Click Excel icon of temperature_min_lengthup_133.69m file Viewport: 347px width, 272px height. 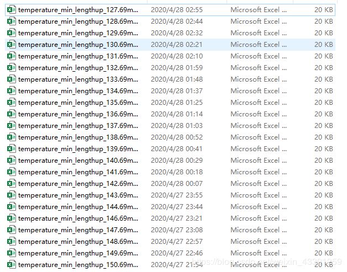pos(11,79)
